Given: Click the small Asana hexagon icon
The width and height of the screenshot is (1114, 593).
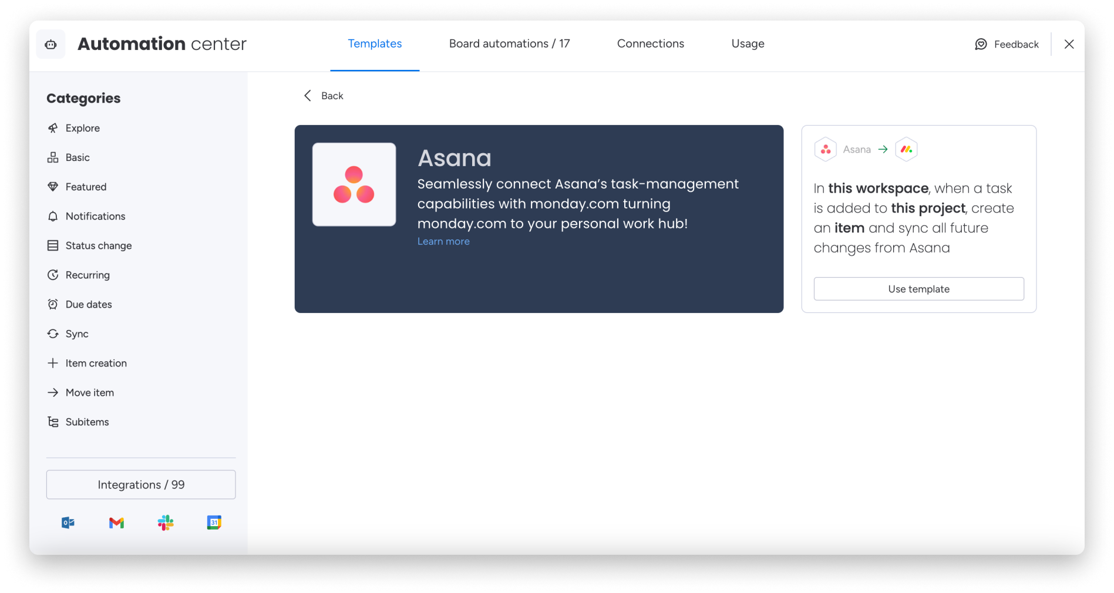Looking at the screenshot, I should click(826, 149).
